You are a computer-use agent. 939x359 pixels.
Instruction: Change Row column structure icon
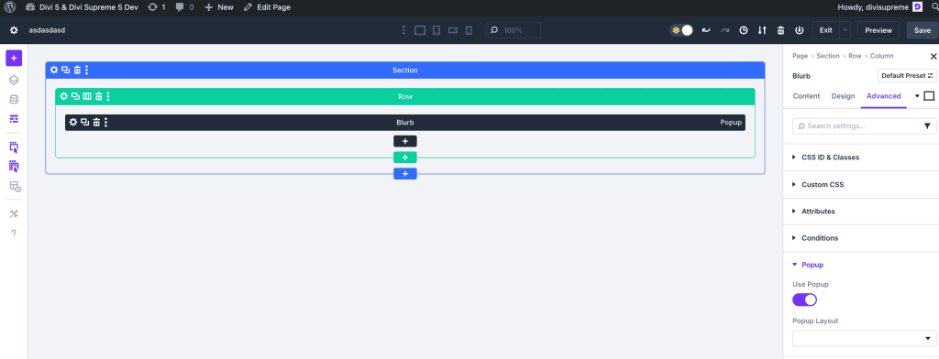point(87,96)
